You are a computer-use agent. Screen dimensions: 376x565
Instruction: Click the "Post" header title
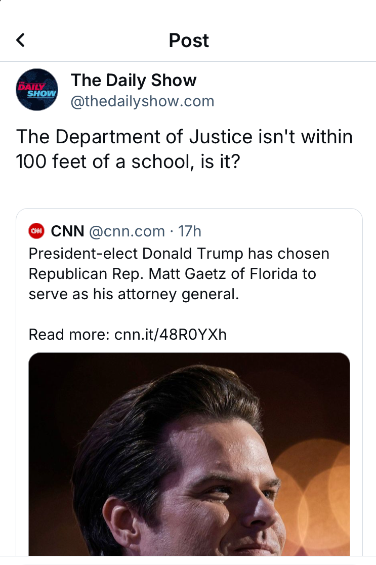[189, 41]
